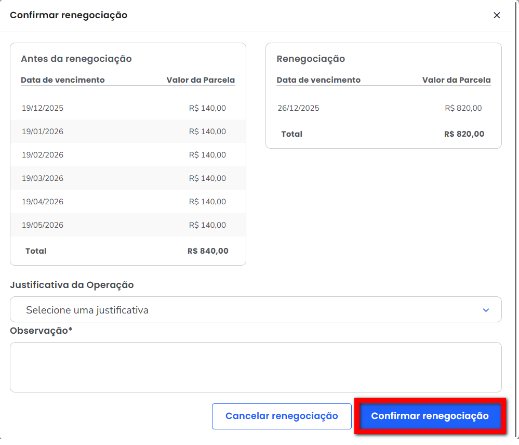Select the 19/01/2026 installment date
The image size is (519, 445).
pos(43,132)
